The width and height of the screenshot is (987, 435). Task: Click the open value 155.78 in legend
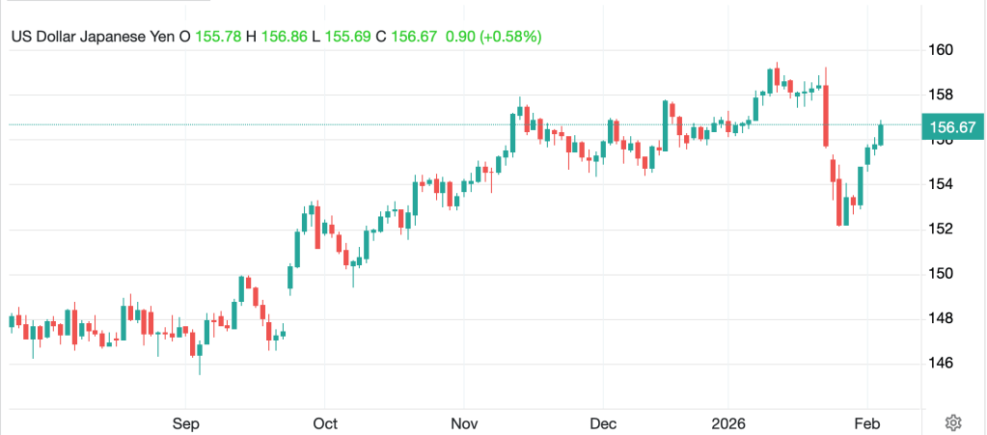click(219, 37)
